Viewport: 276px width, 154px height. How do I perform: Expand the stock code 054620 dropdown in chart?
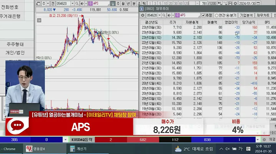72,3
